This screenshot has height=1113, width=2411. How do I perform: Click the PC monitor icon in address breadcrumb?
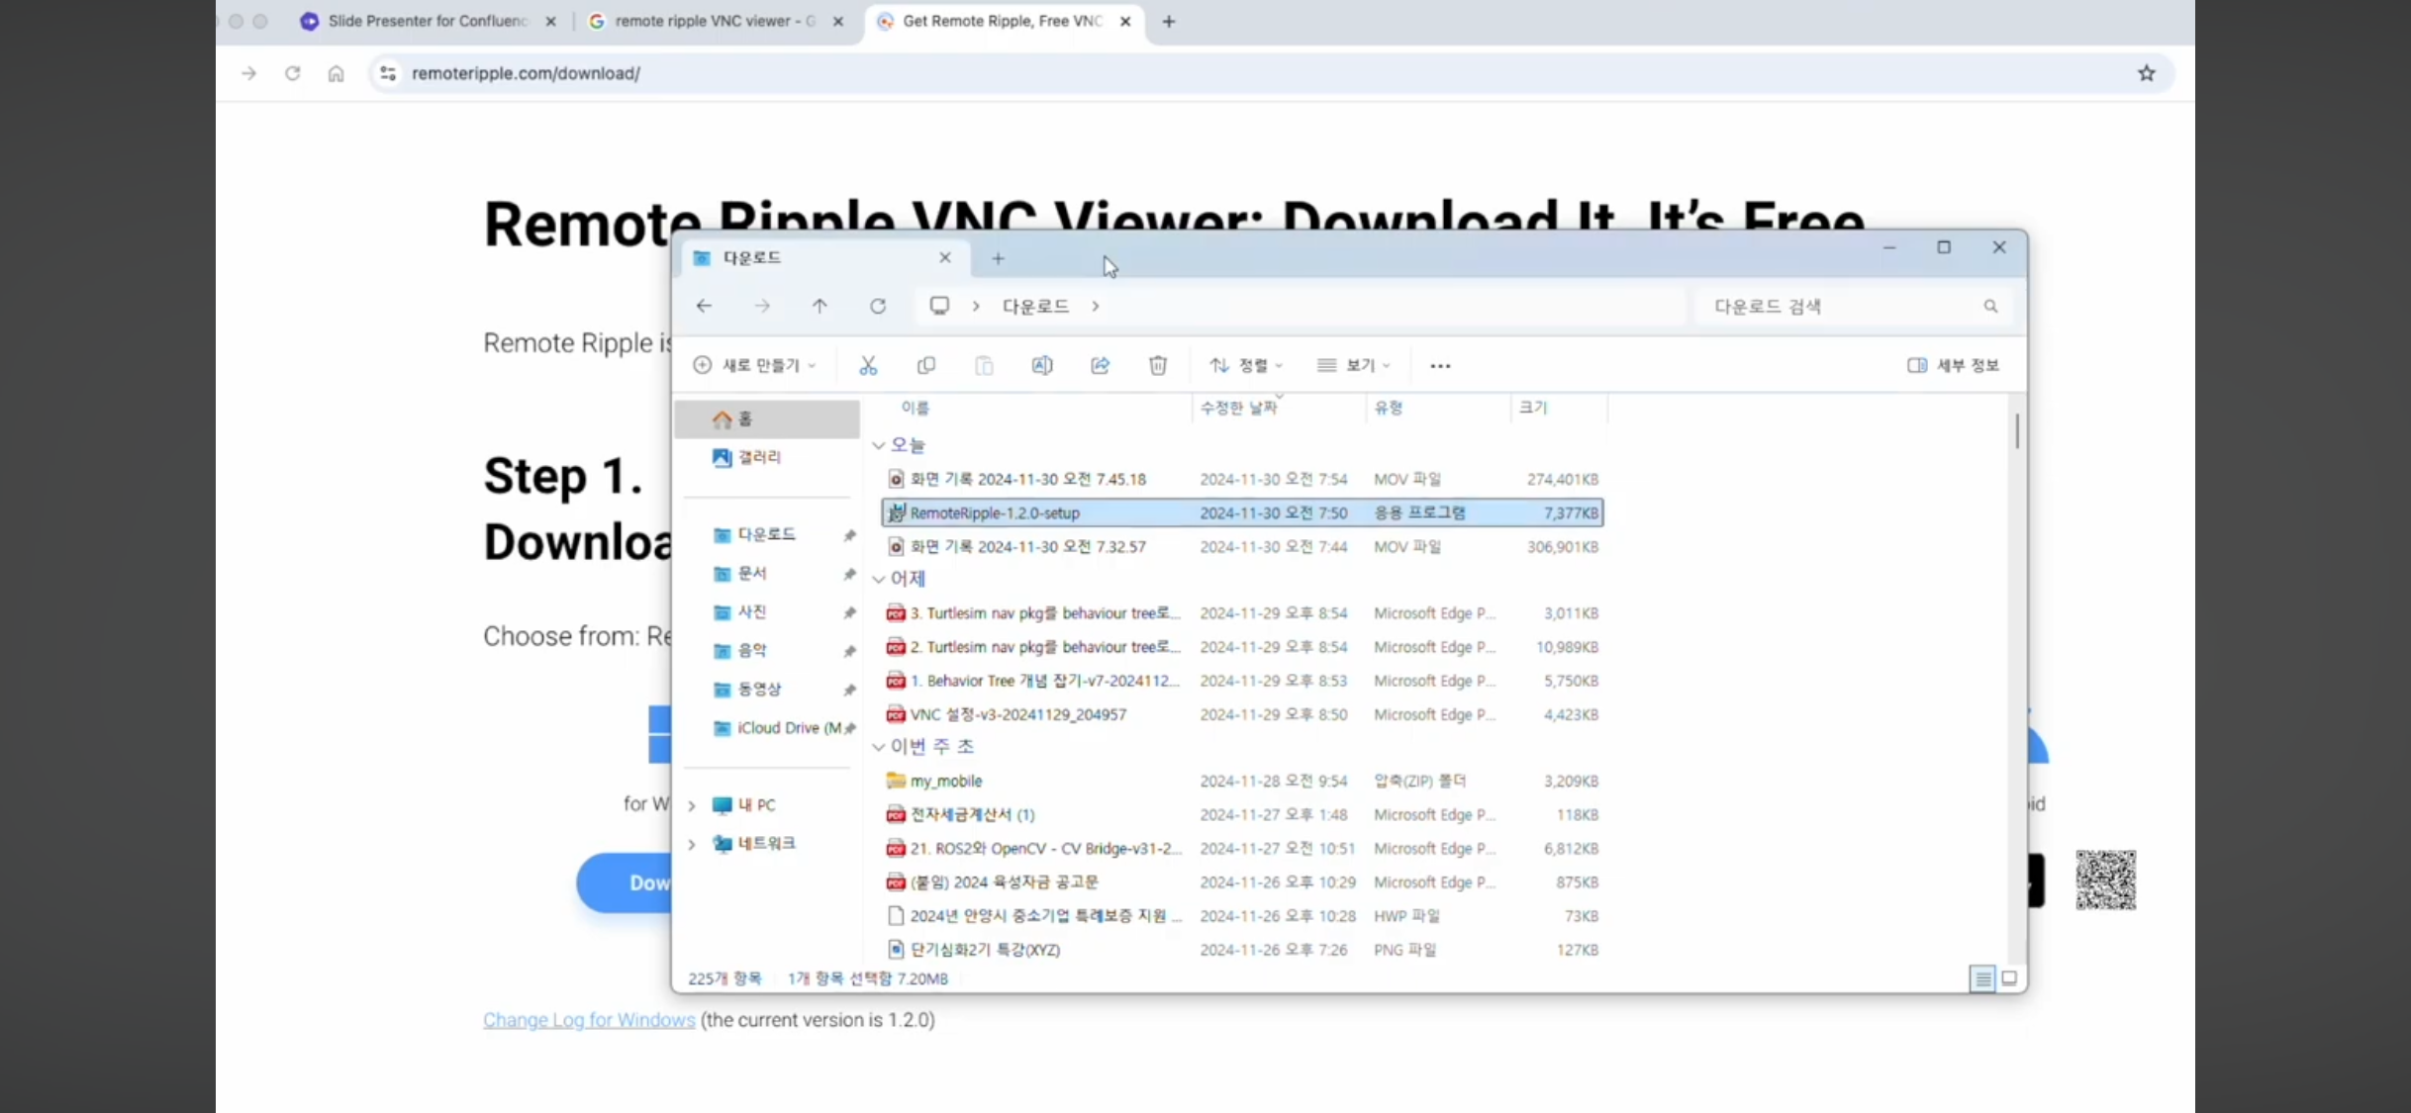click(939, 306)
